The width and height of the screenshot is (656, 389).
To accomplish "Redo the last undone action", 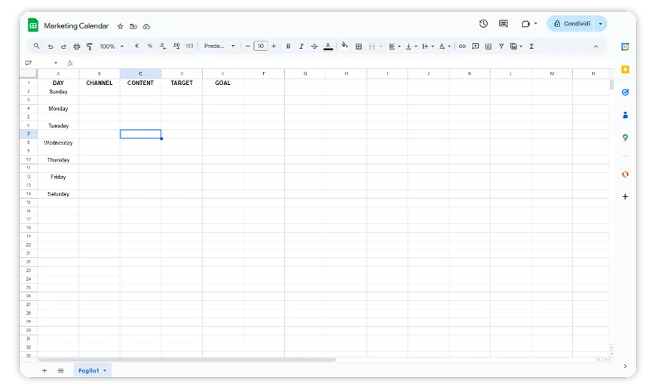I will click(63, 47).
